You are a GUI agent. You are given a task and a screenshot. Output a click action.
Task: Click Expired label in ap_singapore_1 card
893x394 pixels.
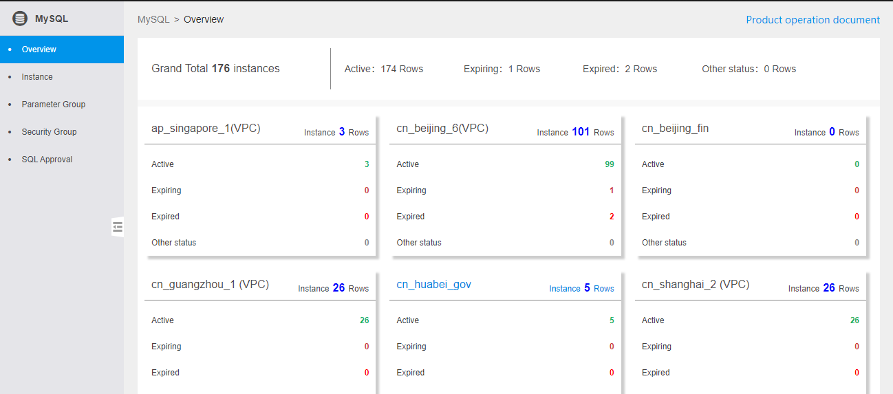point(165,217)
